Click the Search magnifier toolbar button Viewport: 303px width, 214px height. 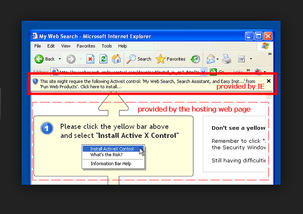click(x=139, y=59)
